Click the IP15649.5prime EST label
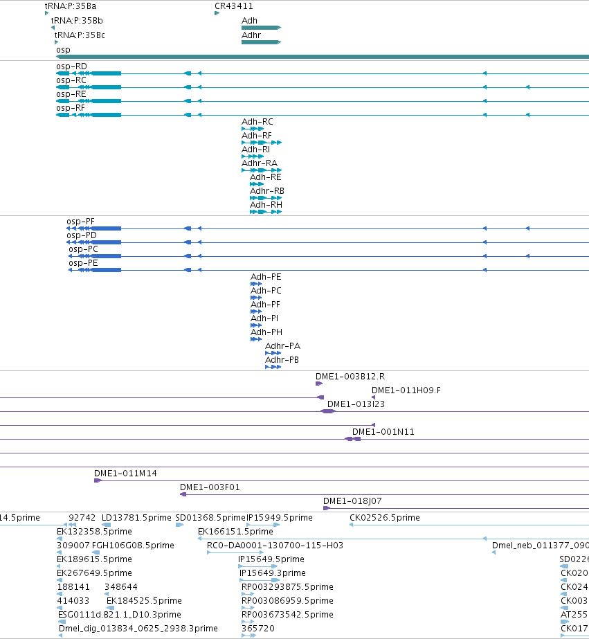This screenshot has width=589, height=639. pos(271,559)
